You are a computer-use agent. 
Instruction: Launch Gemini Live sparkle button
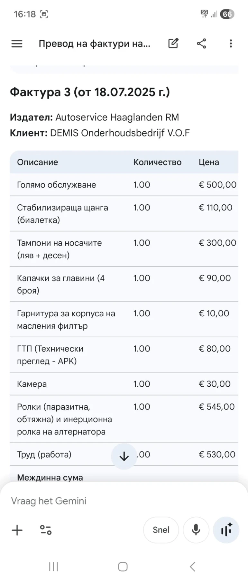[226, 530]
